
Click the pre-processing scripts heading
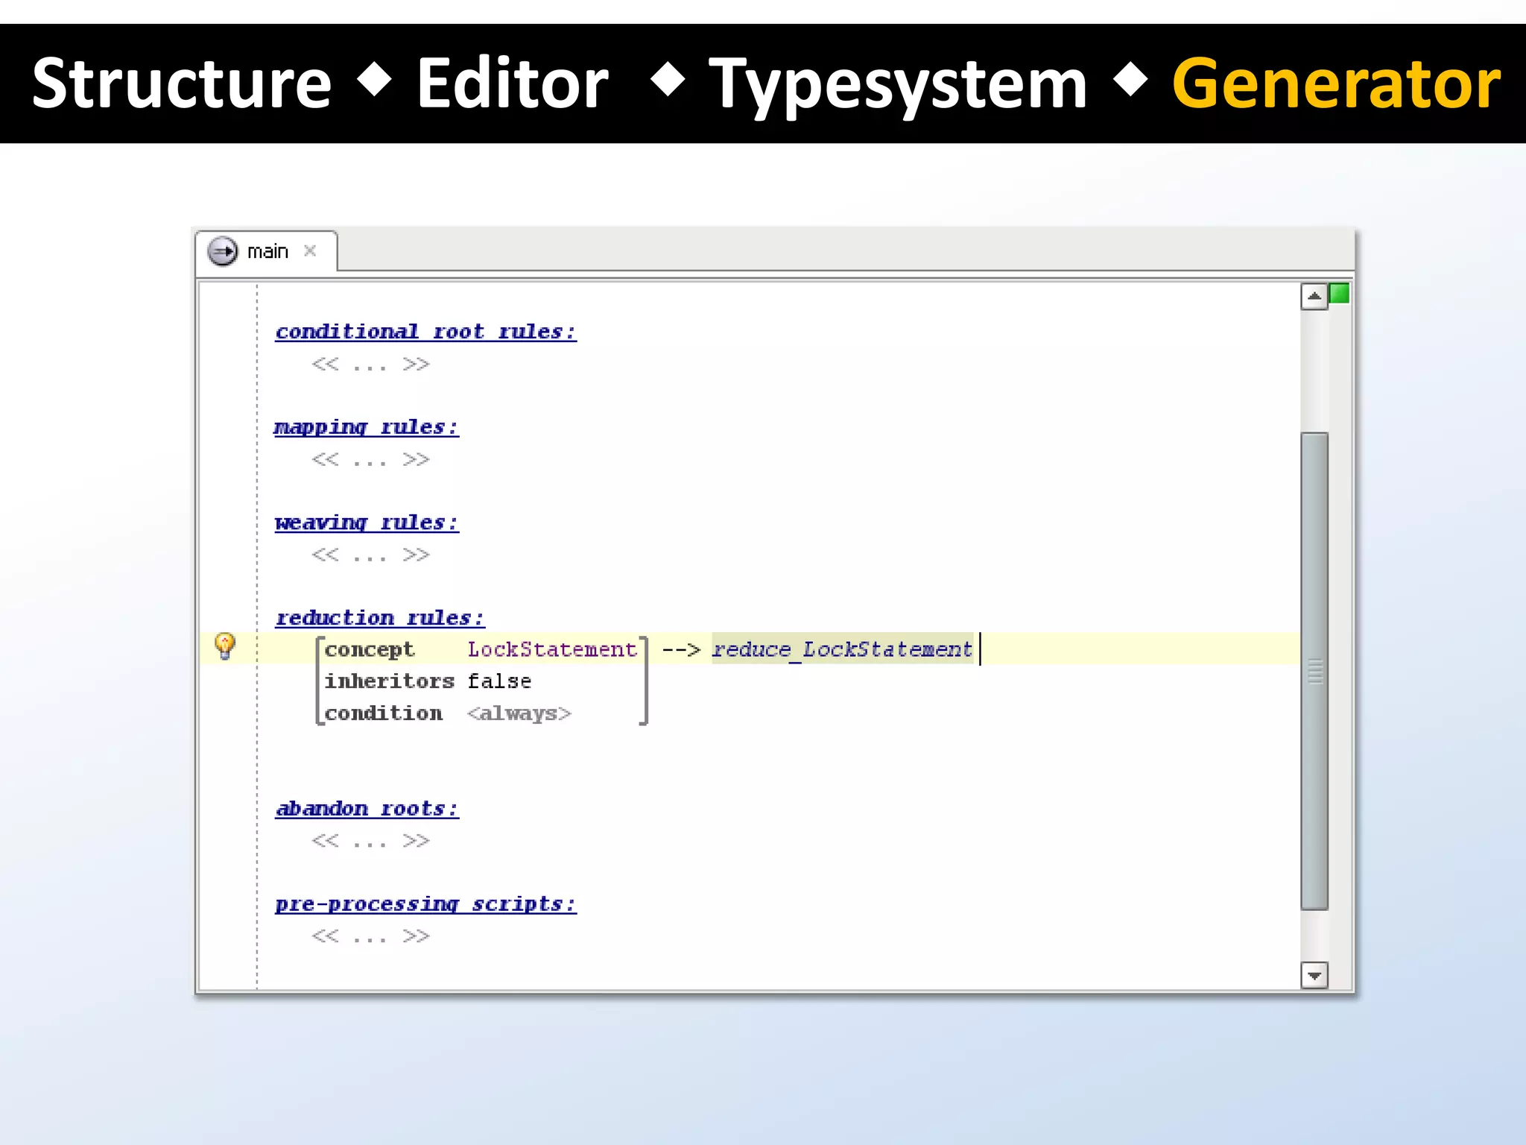coord(425,904)
